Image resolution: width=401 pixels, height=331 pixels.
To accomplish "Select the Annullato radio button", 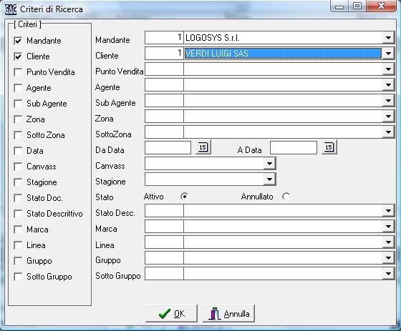I will 286,197.
